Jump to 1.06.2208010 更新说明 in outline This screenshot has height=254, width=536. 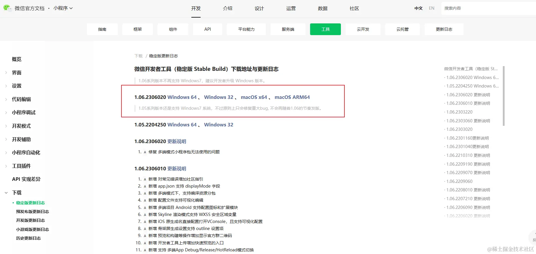pyautogui.click(x=468, y=190)
